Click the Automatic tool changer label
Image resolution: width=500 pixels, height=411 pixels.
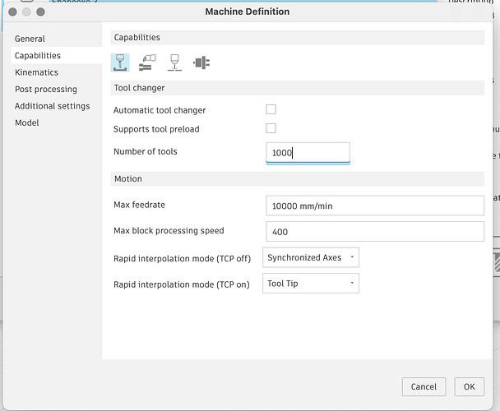click(x=160, y=110)
